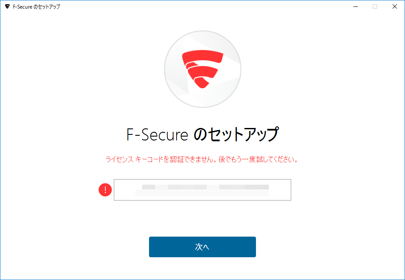Image resolution: width=405 pixels, height=280 pixels.
Task: Close the F-Secure setup window
Action: [394, 6]
